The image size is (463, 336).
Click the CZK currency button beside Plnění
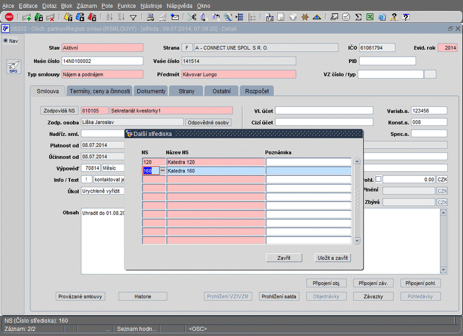(442, 191)
